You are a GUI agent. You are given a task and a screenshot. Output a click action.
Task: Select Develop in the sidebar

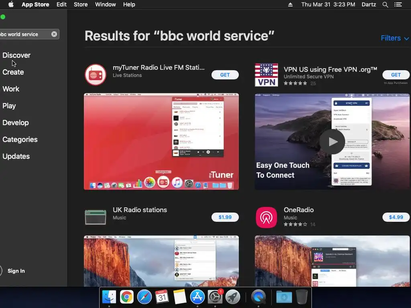coord(16,123)
